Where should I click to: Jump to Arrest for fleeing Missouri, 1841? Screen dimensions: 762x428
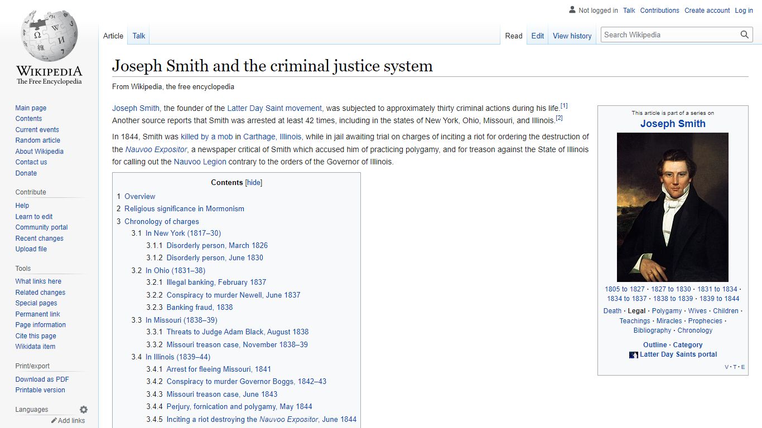coord(219,369)
